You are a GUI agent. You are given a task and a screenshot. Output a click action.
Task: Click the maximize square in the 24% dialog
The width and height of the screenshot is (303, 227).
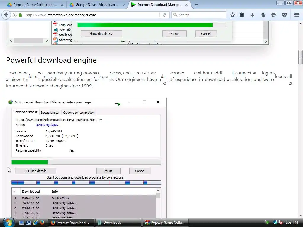point(144,102)
